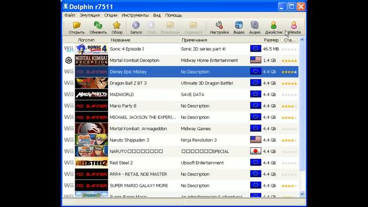This screenshot has width=368, height=207.
Task: Sort by the Логотип column header
Action: pos(86,40)
